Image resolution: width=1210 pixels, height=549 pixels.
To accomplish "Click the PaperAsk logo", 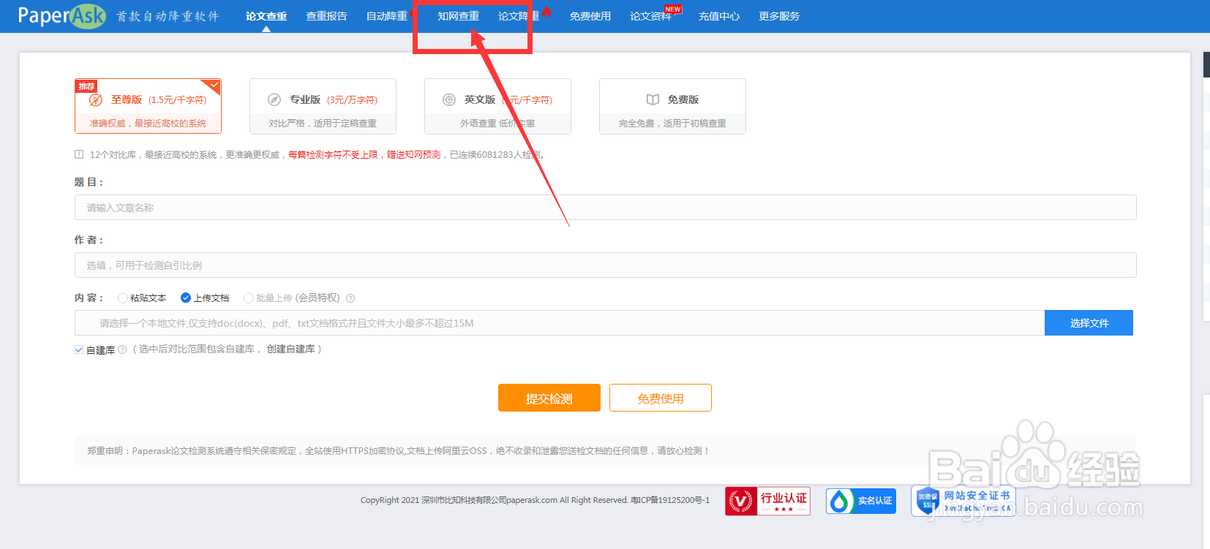I will click(x=61, y=15).
